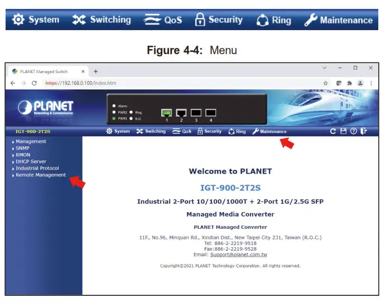Select Security in the web page menu bar
Image resolution: width=390 pixels, height=307 pixels.
(x=209, y=131)
